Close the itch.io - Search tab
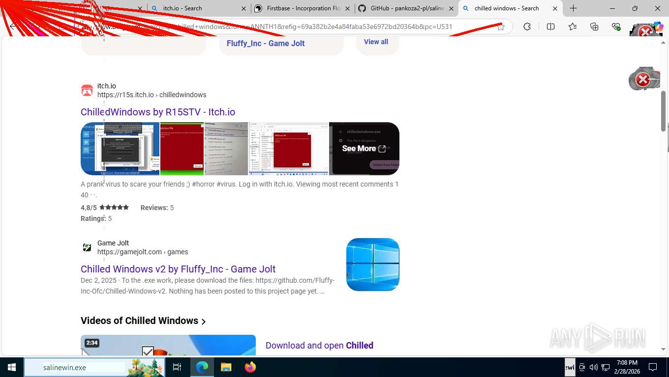Image resolution: width=669 pixels, height=377 pixels. pos(244,8)
